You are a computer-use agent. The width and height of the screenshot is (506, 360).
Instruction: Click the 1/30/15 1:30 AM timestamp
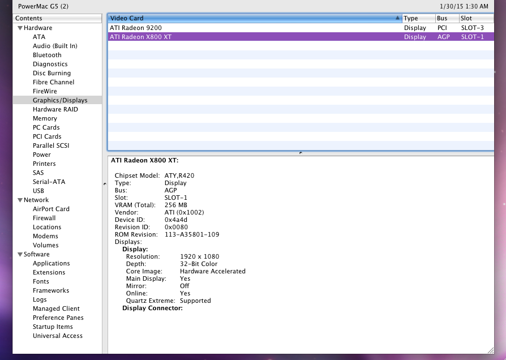pyautogui.click(x=464, y=6)
